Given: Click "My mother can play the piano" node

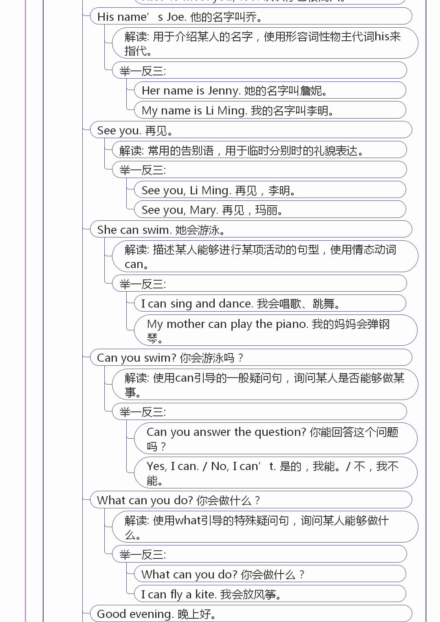Looking at the screenshot, I should [275, 330].
